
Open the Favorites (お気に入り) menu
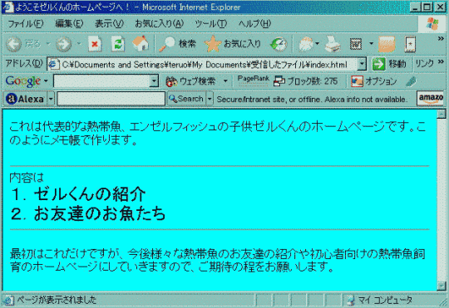click(x=159, y=24)
